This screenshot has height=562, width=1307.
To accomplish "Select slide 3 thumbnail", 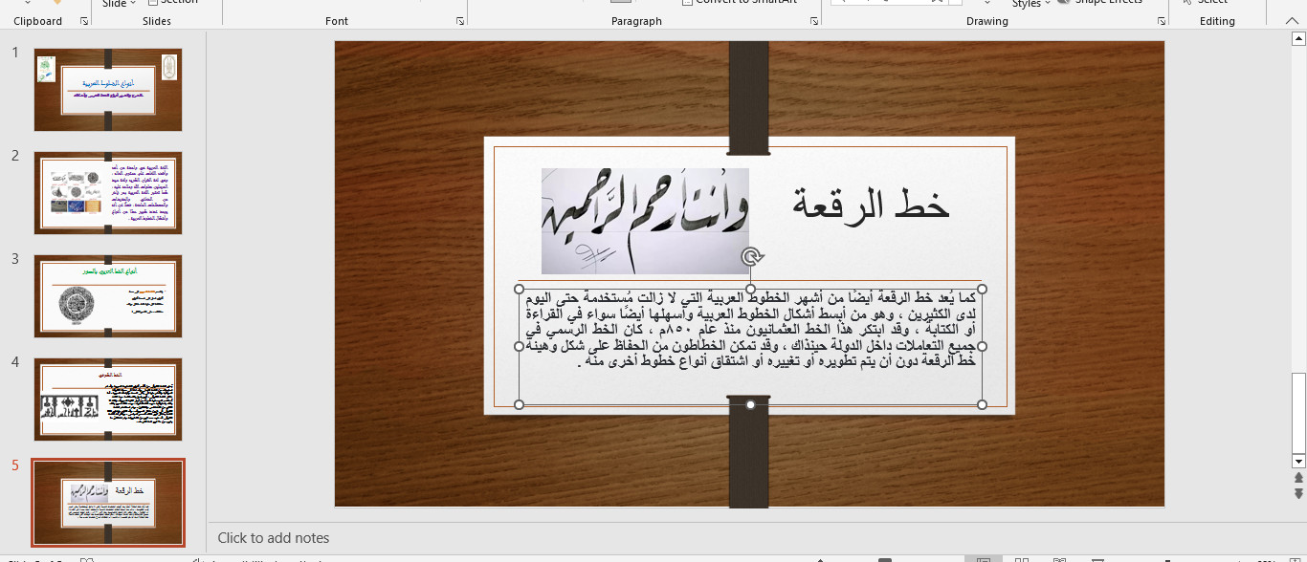I will [x=108, y=296].
